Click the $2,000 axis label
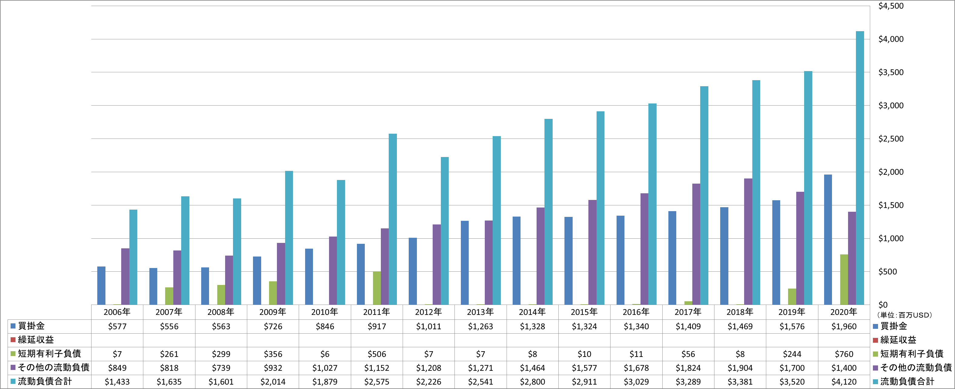This screenshot has height=389, width=955. click(891, 172)
